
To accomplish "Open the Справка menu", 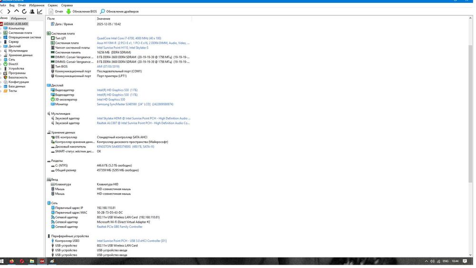I will 67,5.
